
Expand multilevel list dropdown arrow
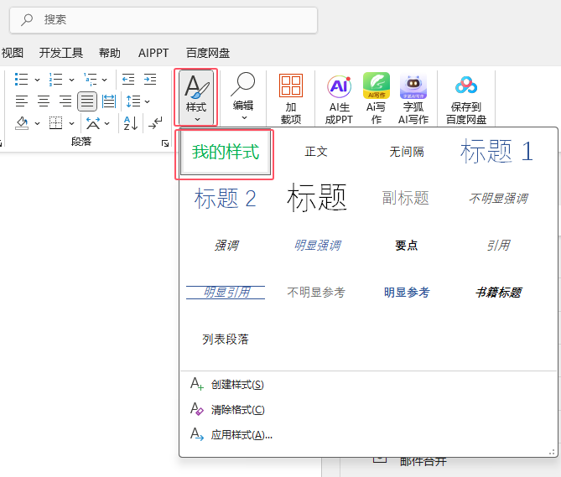coord(105,80)
